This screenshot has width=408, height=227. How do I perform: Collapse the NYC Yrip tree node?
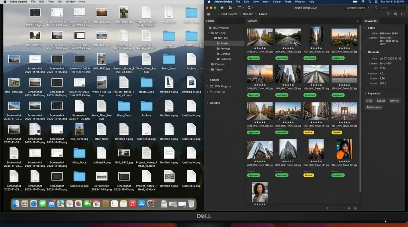point(209,33)
